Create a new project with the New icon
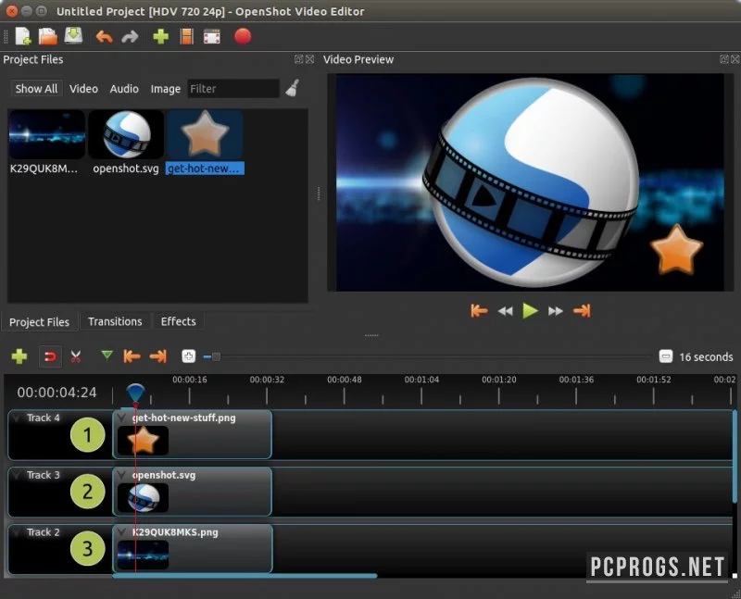Viewport: 741px width, 599px height. click(x=22, y=36)
